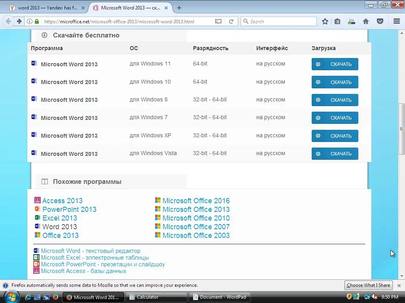Close the Yandex word 2013 tab

(83, 8)
